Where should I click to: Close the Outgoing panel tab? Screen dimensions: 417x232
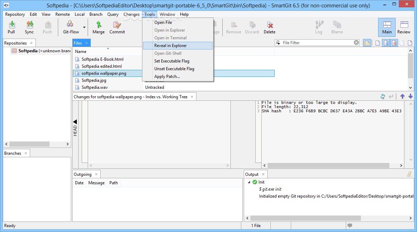(x=96, y=174)
